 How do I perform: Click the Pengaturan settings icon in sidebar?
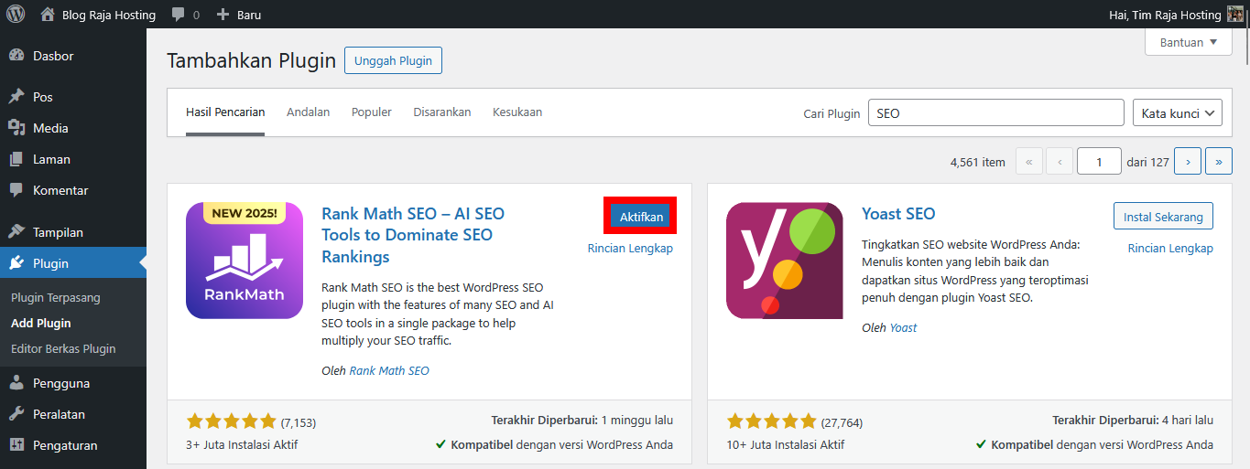click(x=16, y=445)
